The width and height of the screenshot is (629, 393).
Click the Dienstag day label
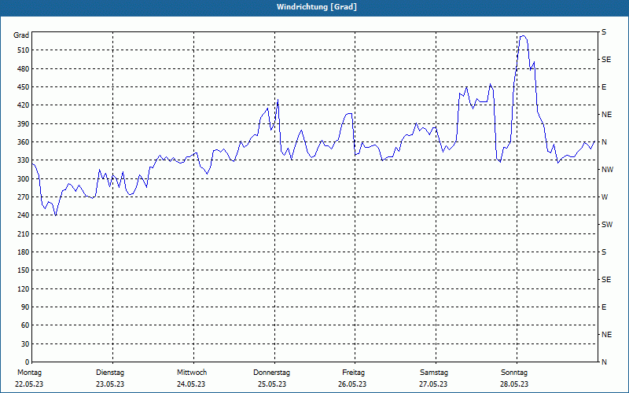(x=110, y=373)
